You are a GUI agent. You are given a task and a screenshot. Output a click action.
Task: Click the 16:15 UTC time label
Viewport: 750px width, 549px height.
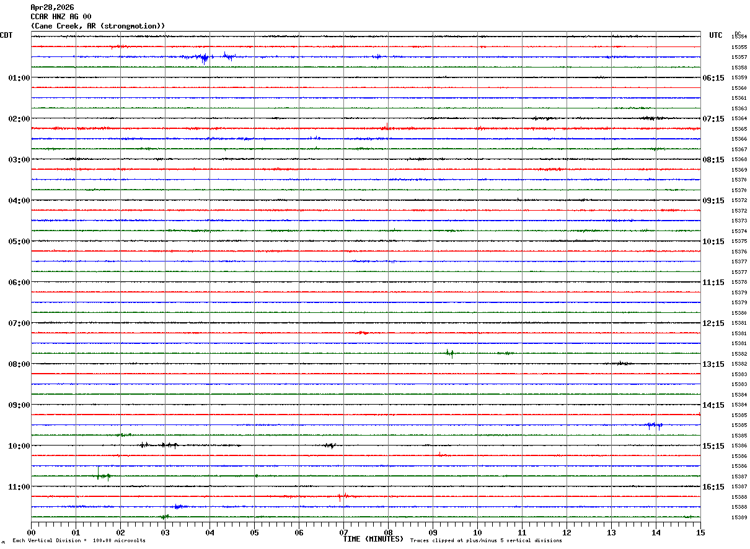(713, 487)
